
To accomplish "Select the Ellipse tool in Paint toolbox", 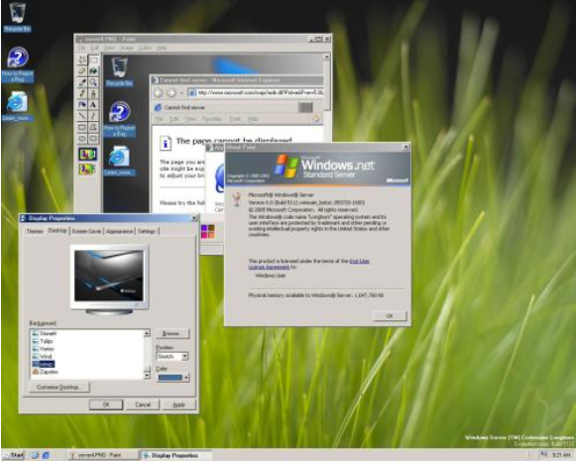I will click(82, 139).
